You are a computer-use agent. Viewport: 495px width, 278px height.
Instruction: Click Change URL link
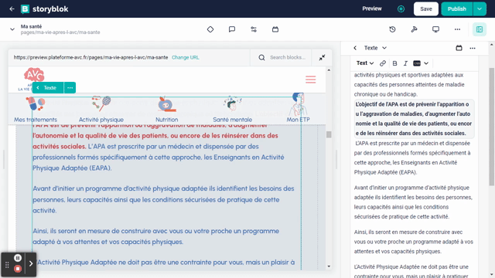point(186,57)
